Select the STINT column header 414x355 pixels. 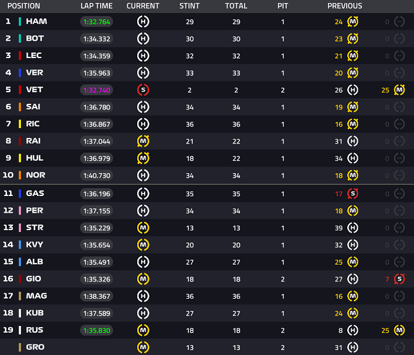(189, 6)
